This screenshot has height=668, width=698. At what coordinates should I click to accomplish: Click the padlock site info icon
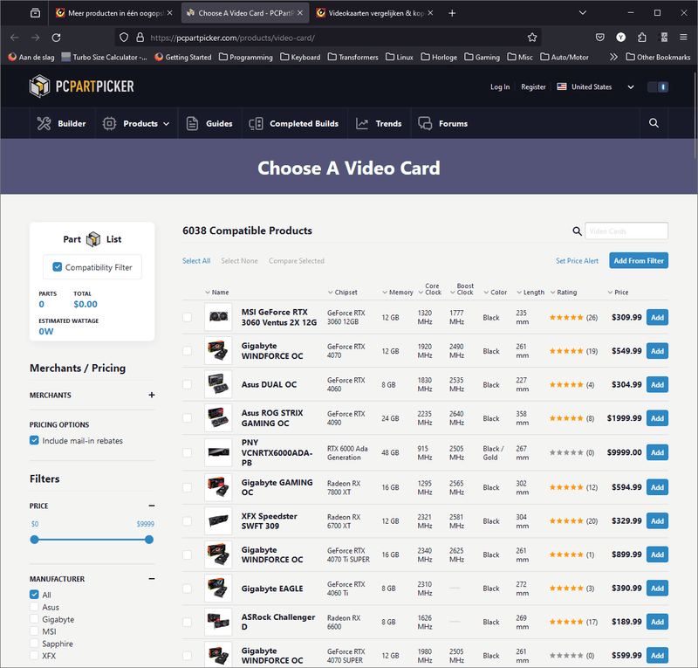click(140, 38)
